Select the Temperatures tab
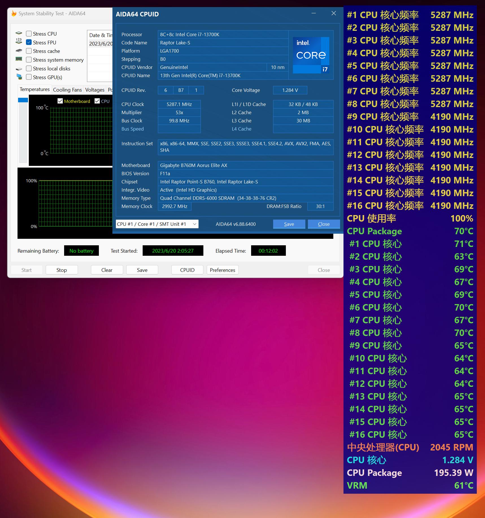Image resolution: width=485 pixels, height=518 pixels. point(34,89)
